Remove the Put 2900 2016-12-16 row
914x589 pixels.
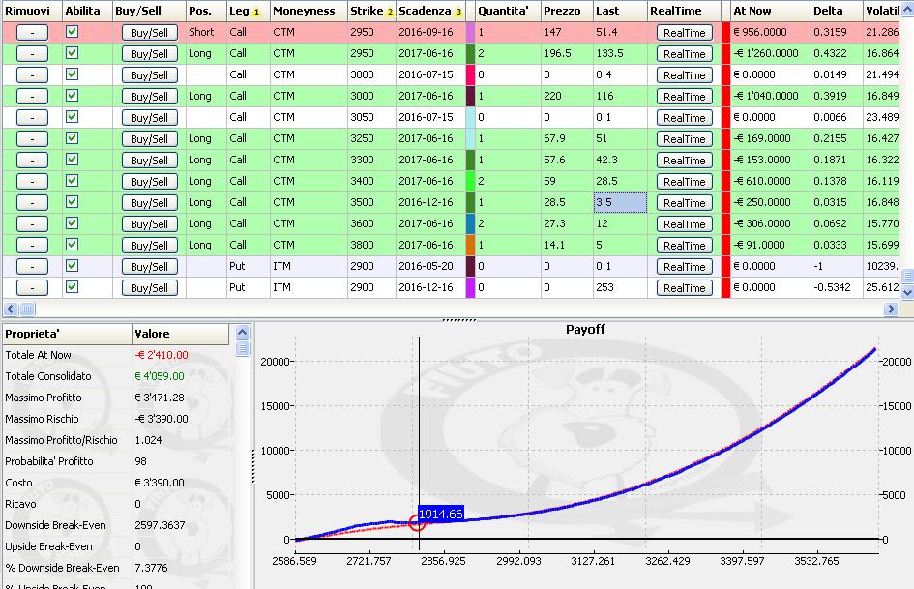click(x=32, y=288)
